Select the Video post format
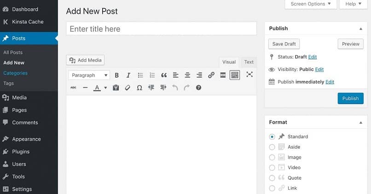The image size is (371, 194). point(272,167)
